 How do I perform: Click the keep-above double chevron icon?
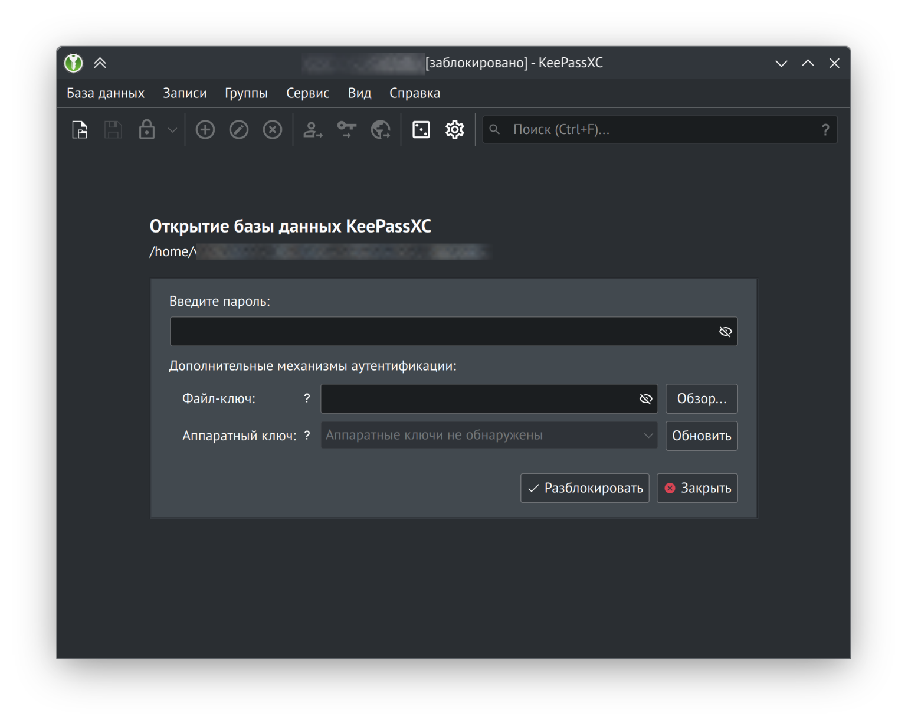coord(100,63)
